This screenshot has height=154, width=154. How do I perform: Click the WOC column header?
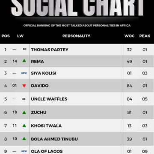point(129,36)
